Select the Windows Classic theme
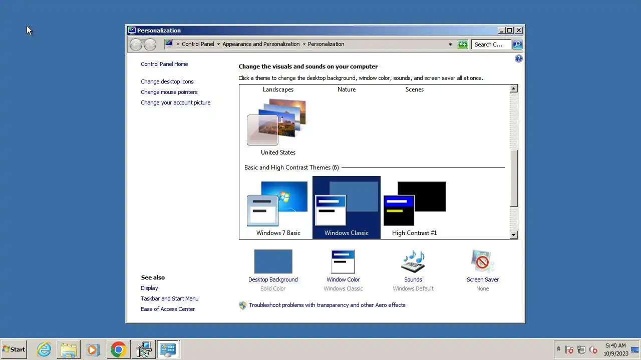 point(347,207)
